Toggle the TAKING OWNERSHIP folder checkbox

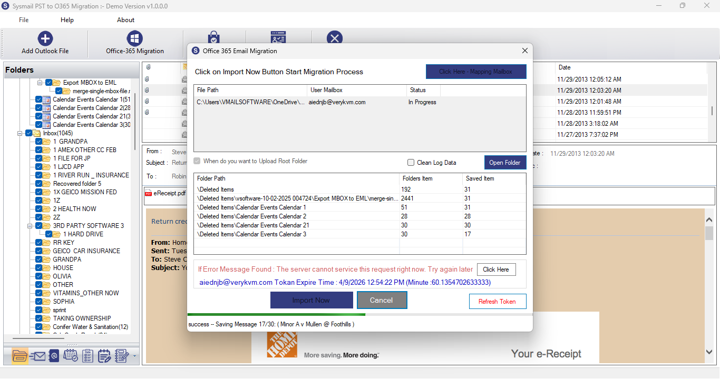[39, 318]
